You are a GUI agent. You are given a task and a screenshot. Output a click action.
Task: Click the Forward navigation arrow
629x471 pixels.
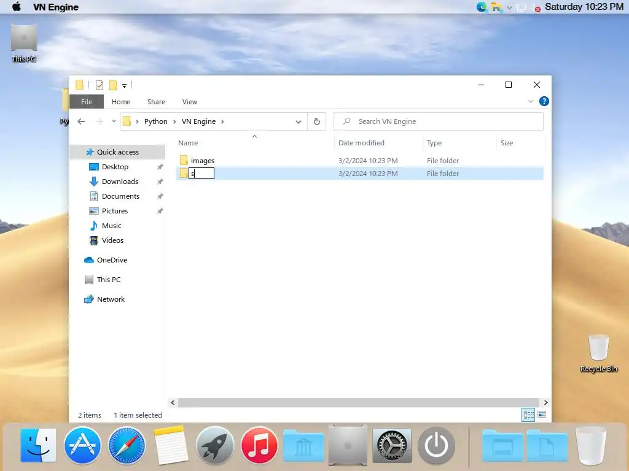[99, 121]
